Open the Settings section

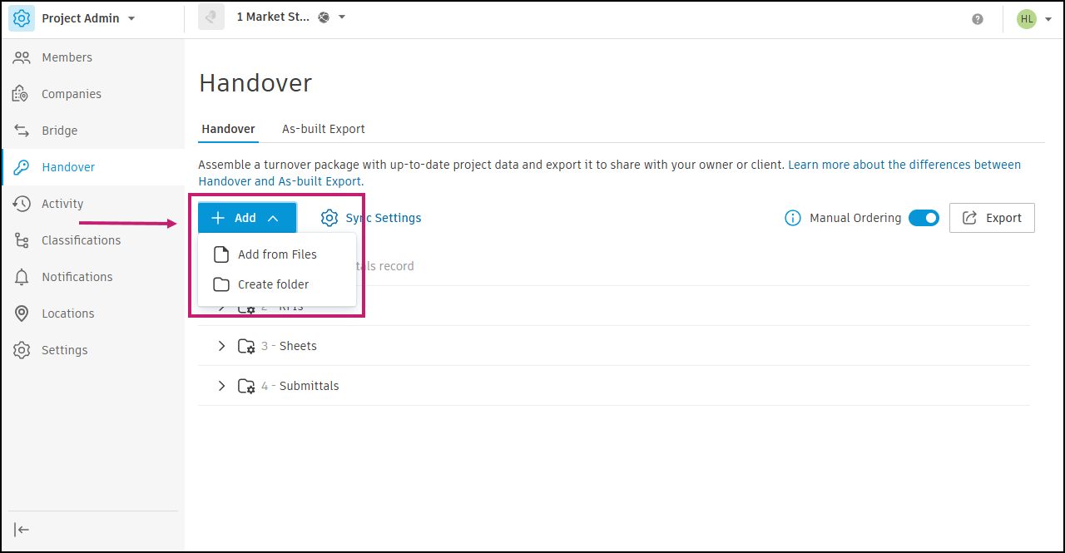tap(65, 349)
